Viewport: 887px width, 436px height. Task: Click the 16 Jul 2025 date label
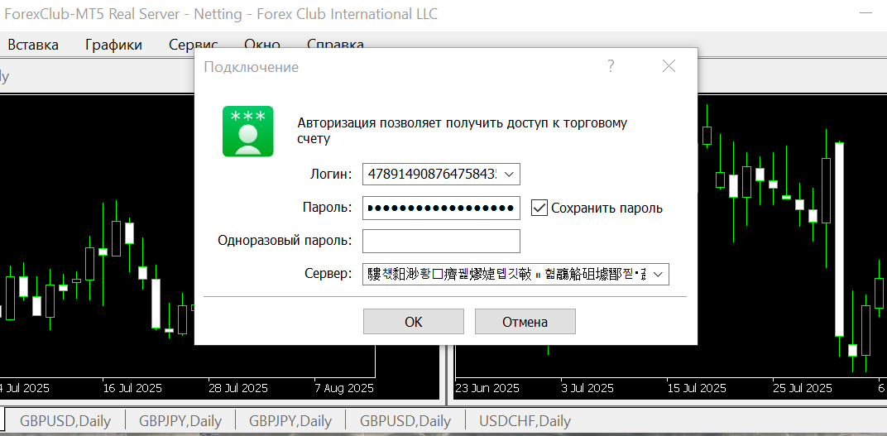click(132, 389)
